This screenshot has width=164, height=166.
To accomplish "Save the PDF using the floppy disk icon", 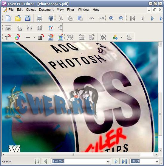I will (x=28, y=18).
